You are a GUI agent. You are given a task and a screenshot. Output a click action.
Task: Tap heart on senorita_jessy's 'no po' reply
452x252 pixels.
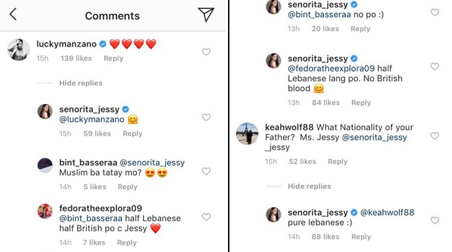click(x=435, y=12)
